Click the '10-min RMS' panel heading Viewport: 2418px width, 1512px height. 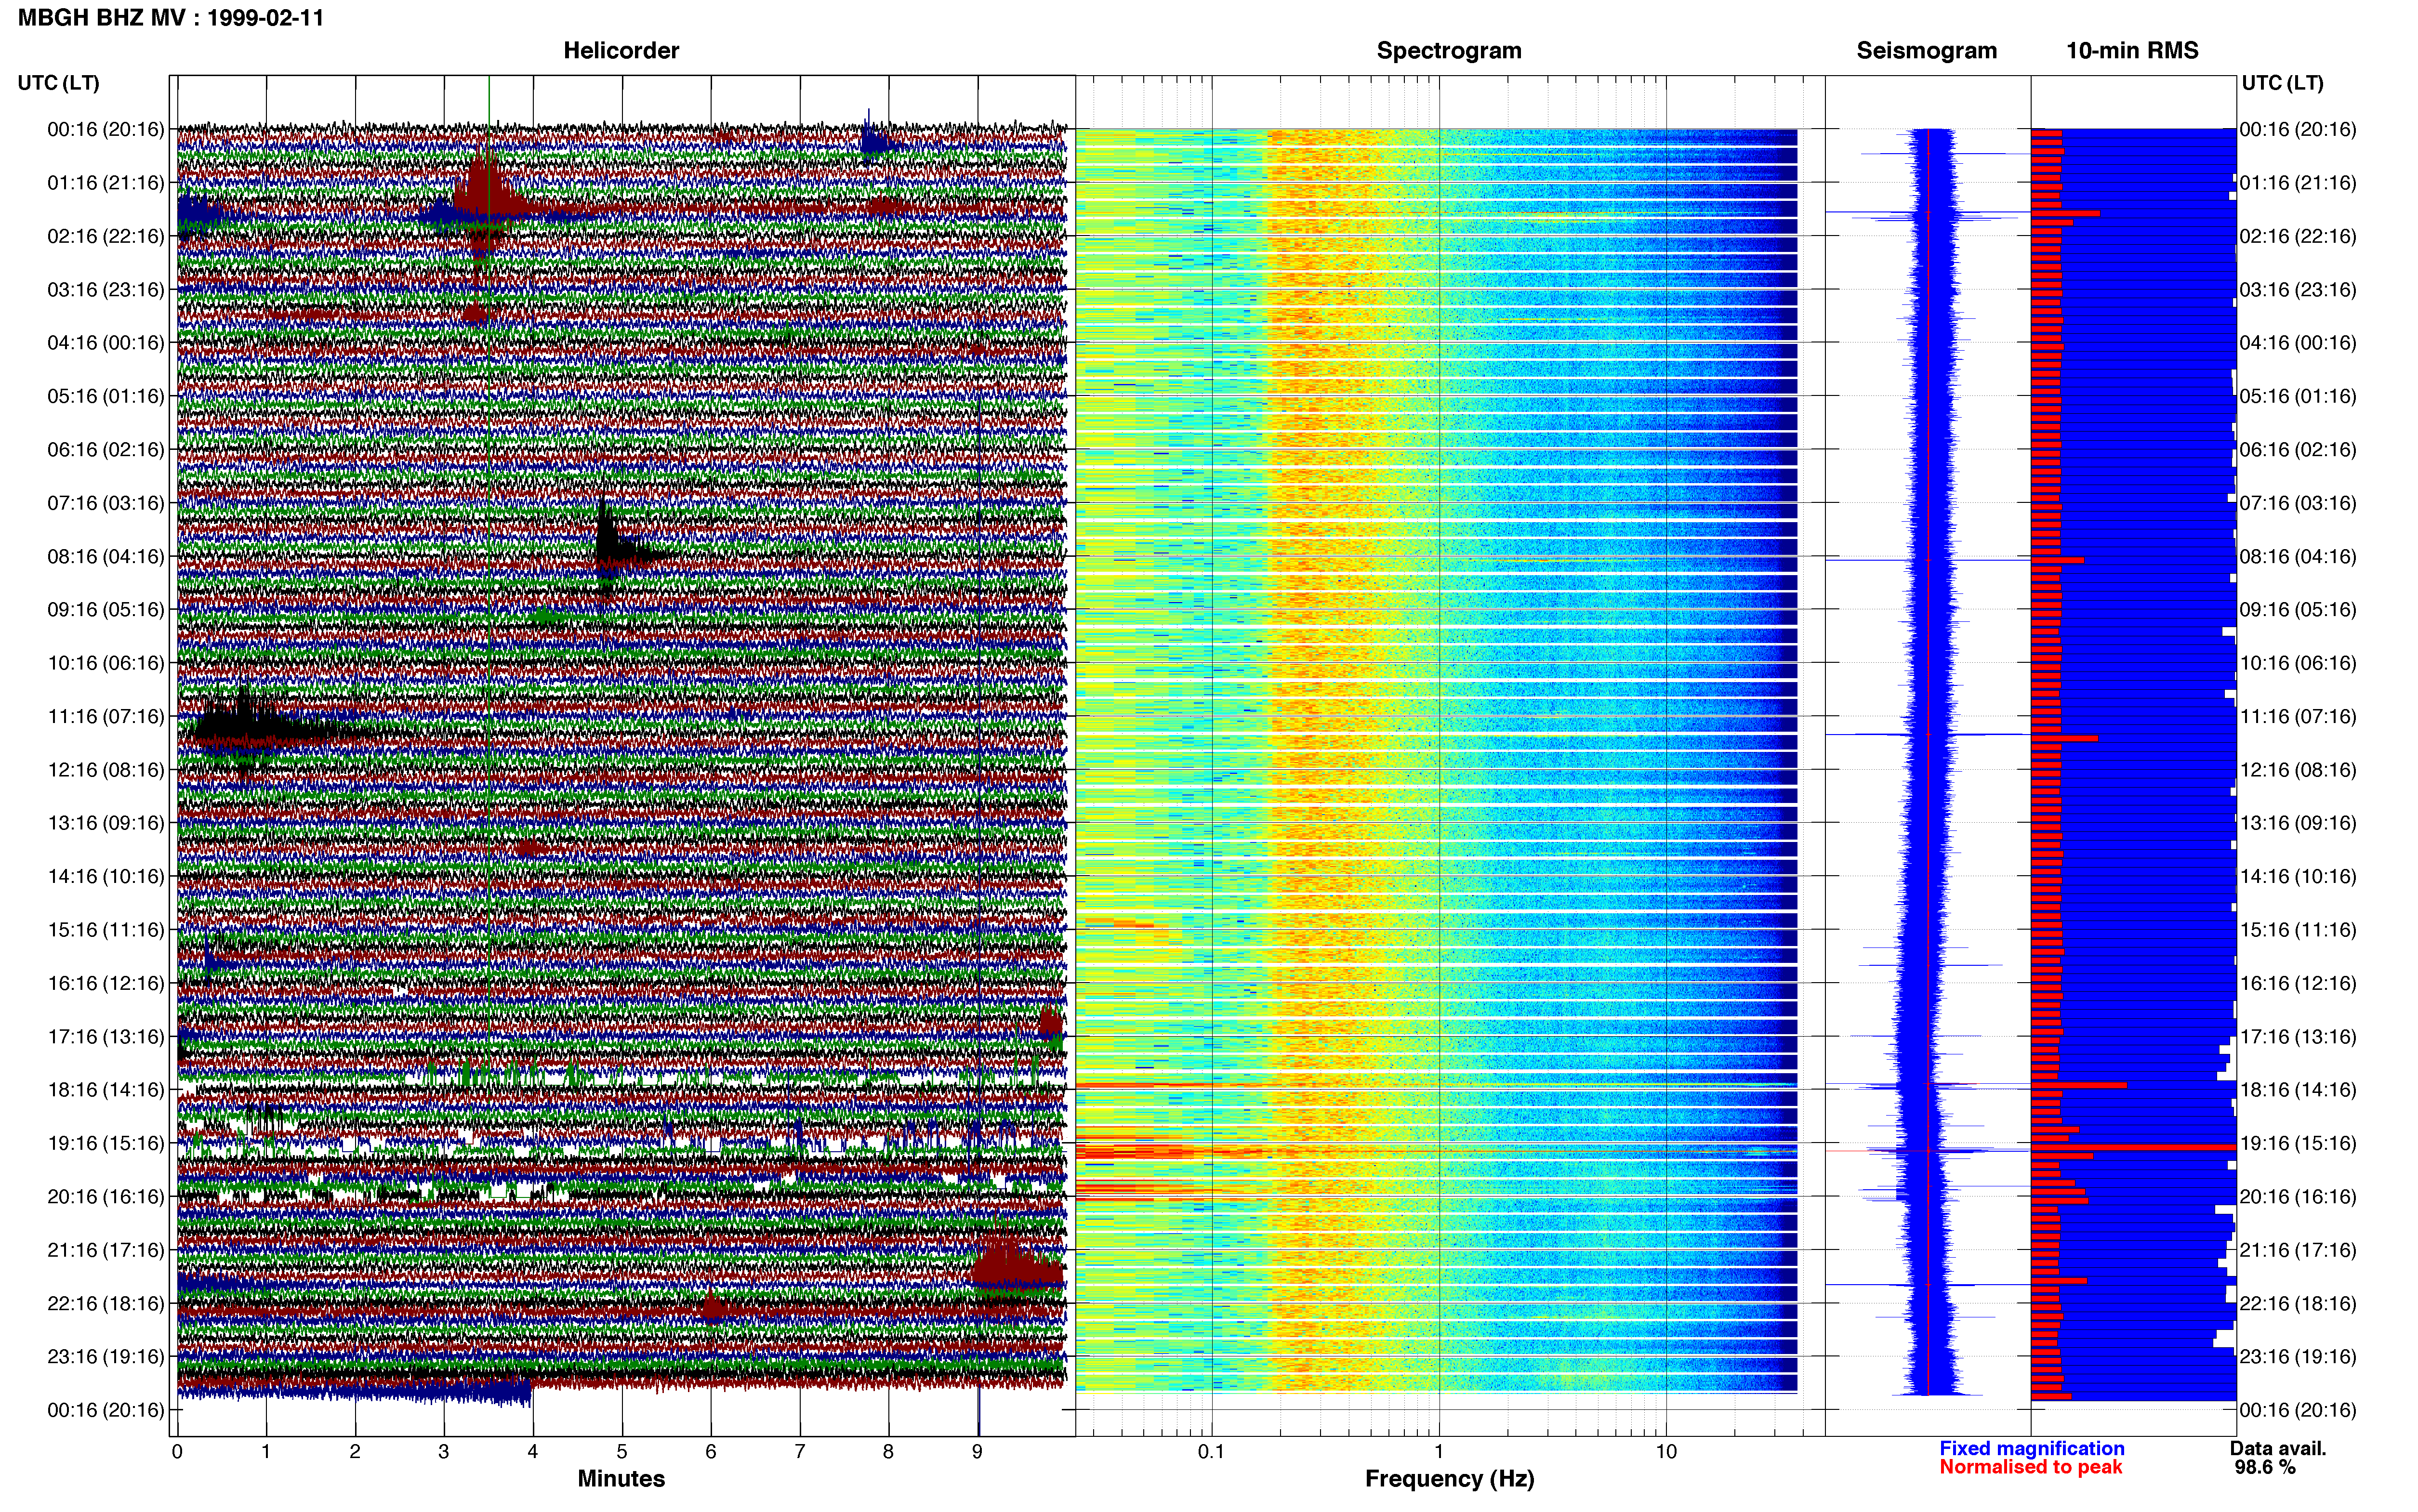(2132, 50)
